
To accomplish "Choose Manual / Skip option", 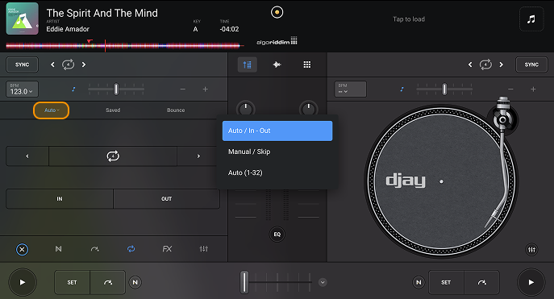I will (277, 152).
